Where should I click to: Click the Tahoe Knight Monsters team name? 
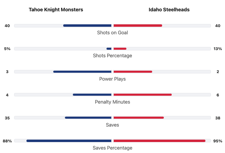point(56,10)
